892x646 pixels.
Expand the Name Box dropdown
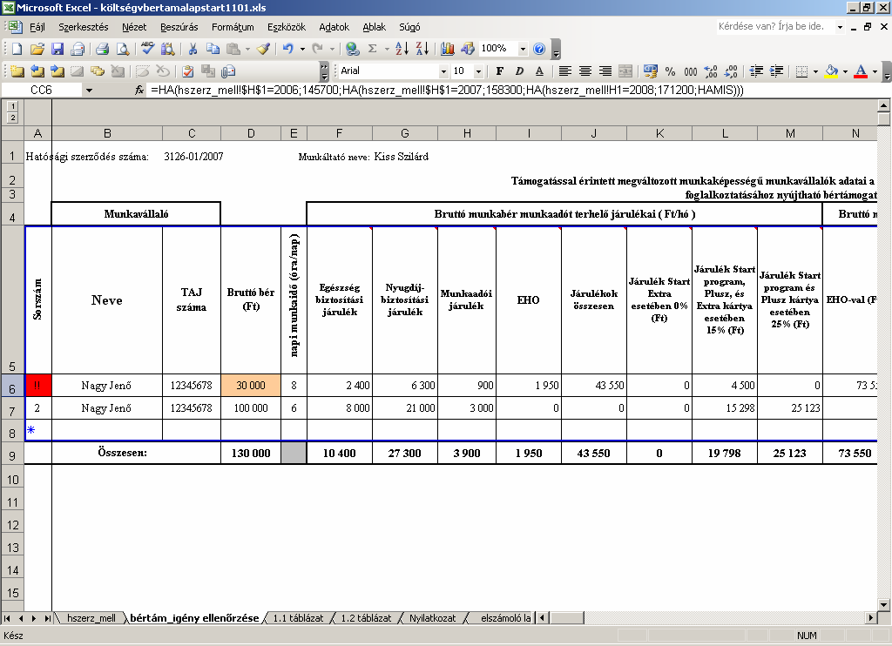tap(89, 90)
